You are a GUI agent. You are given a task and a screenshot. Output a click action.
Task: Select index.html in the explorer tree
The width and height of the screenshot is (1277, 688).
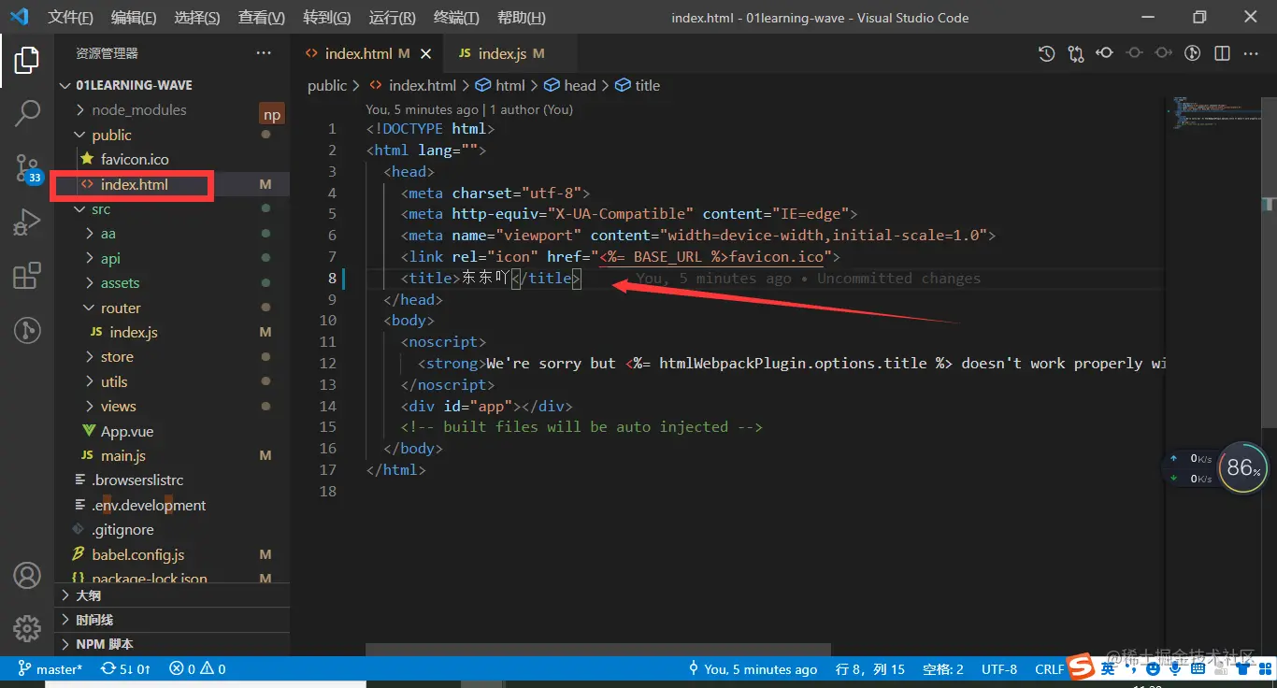point(172,184)
